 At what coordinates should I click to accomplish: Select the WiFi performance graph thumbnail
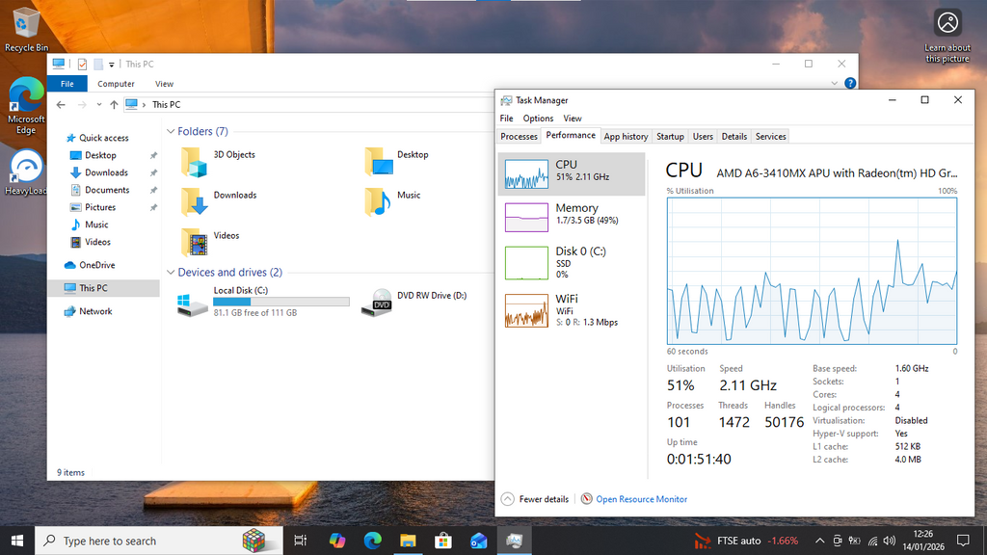point(526,310)
